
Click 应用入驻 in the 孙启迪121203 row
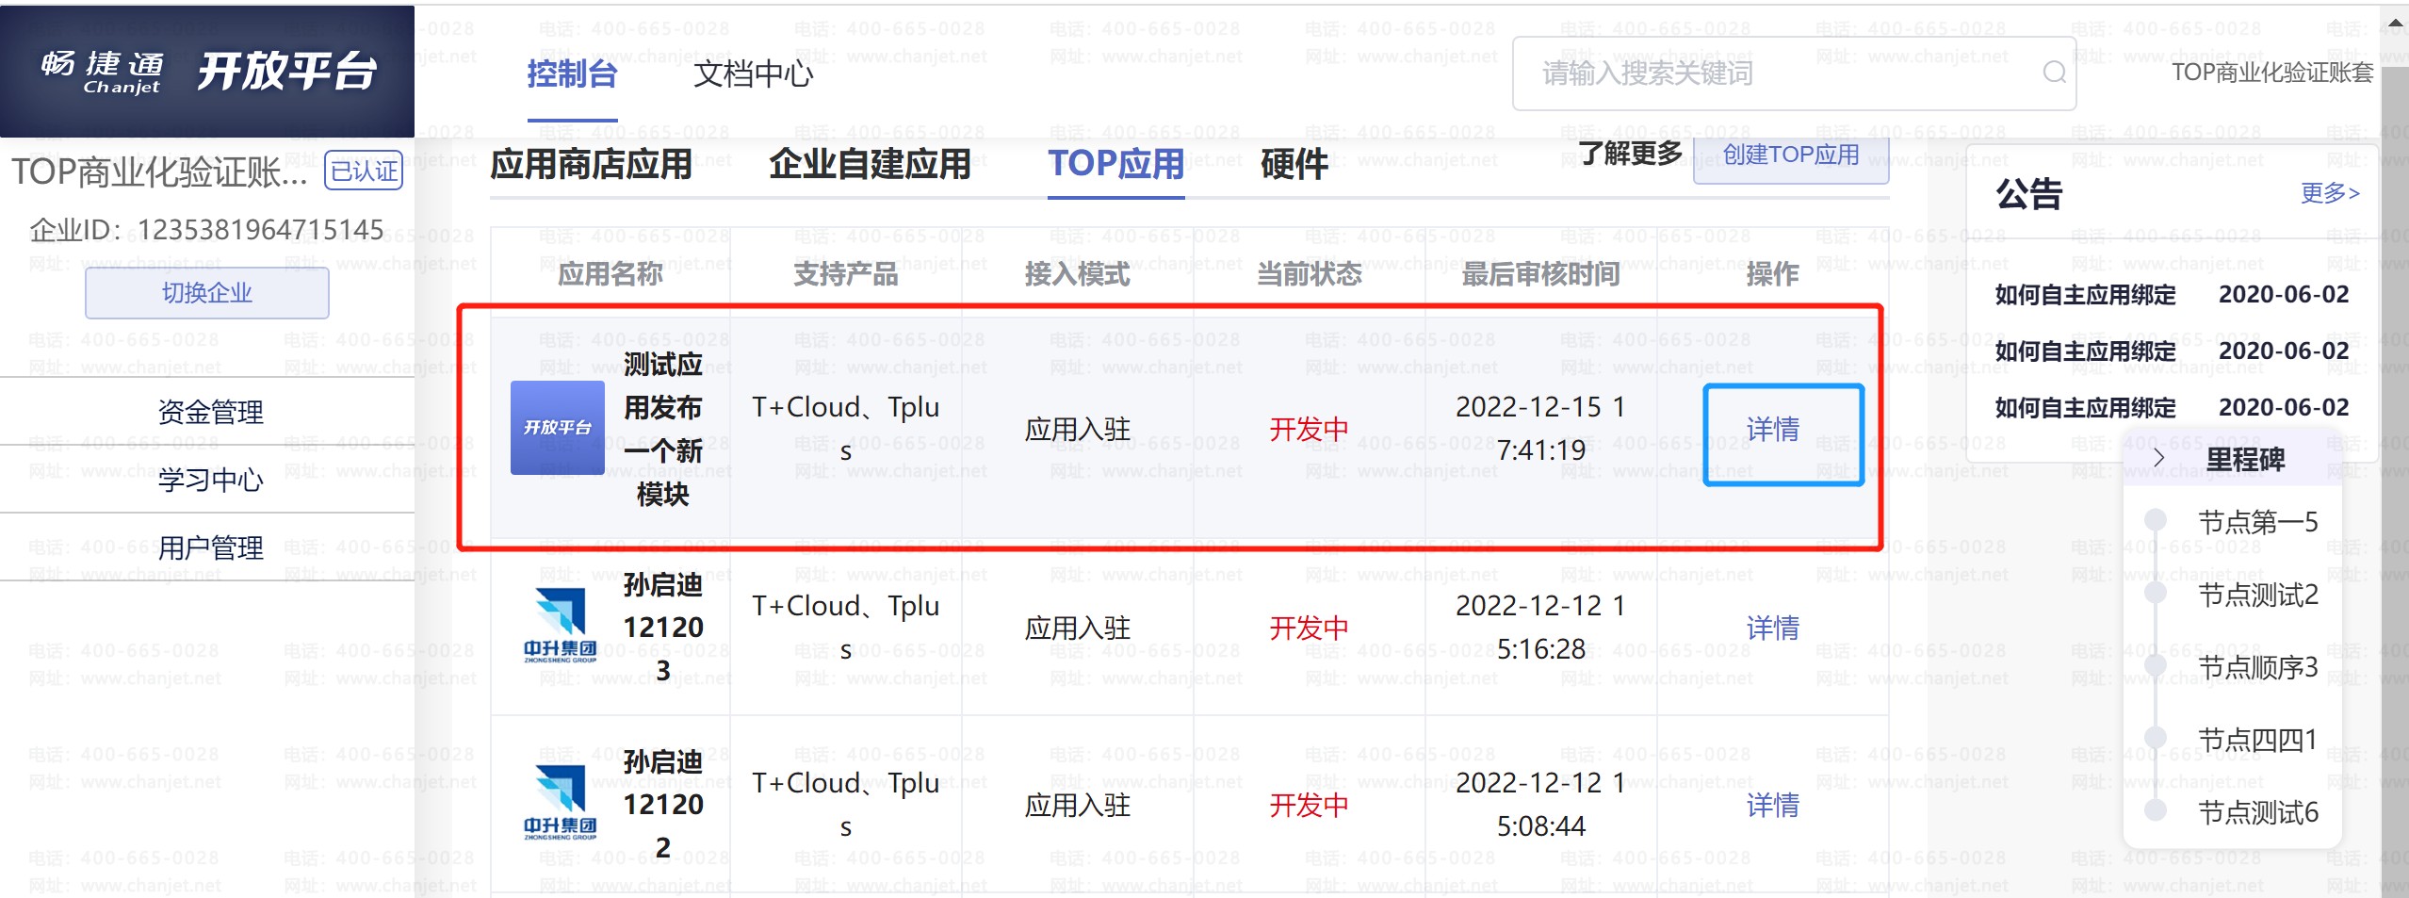pyautogui.click(x=1078, y=628)
